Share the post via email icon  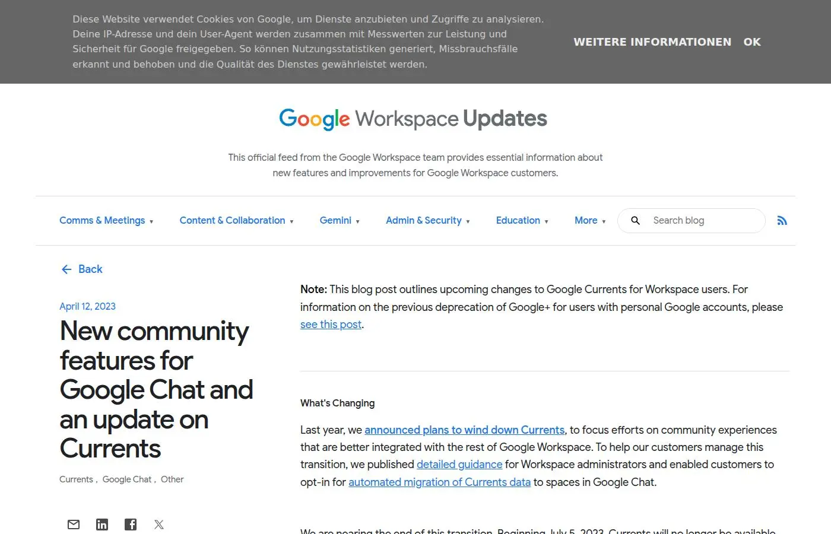pos(74,525)
